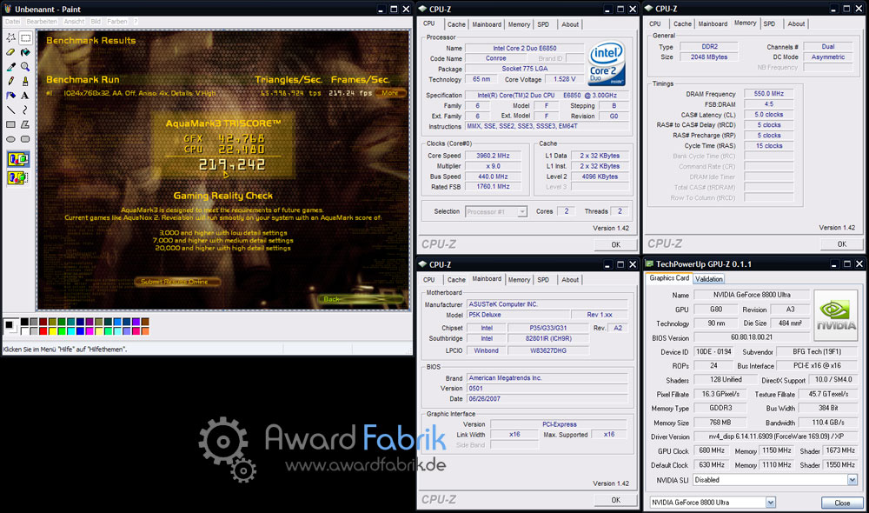Image resolution: width=869 pixels, height=513 pixels.
Task: Click the Driver Version field in GPU-Z
Action: 775,436
